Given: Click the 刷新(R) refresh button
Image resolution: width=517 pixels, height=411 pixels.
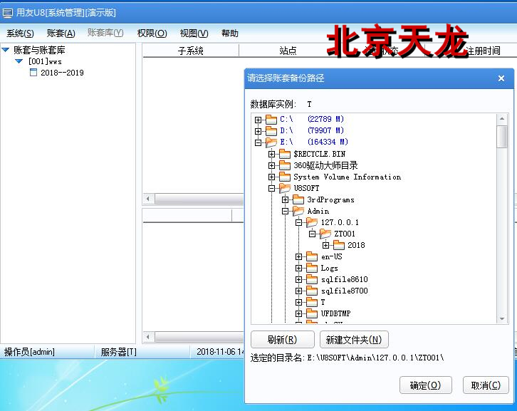Looking at the screenshot, I should 282,340.
